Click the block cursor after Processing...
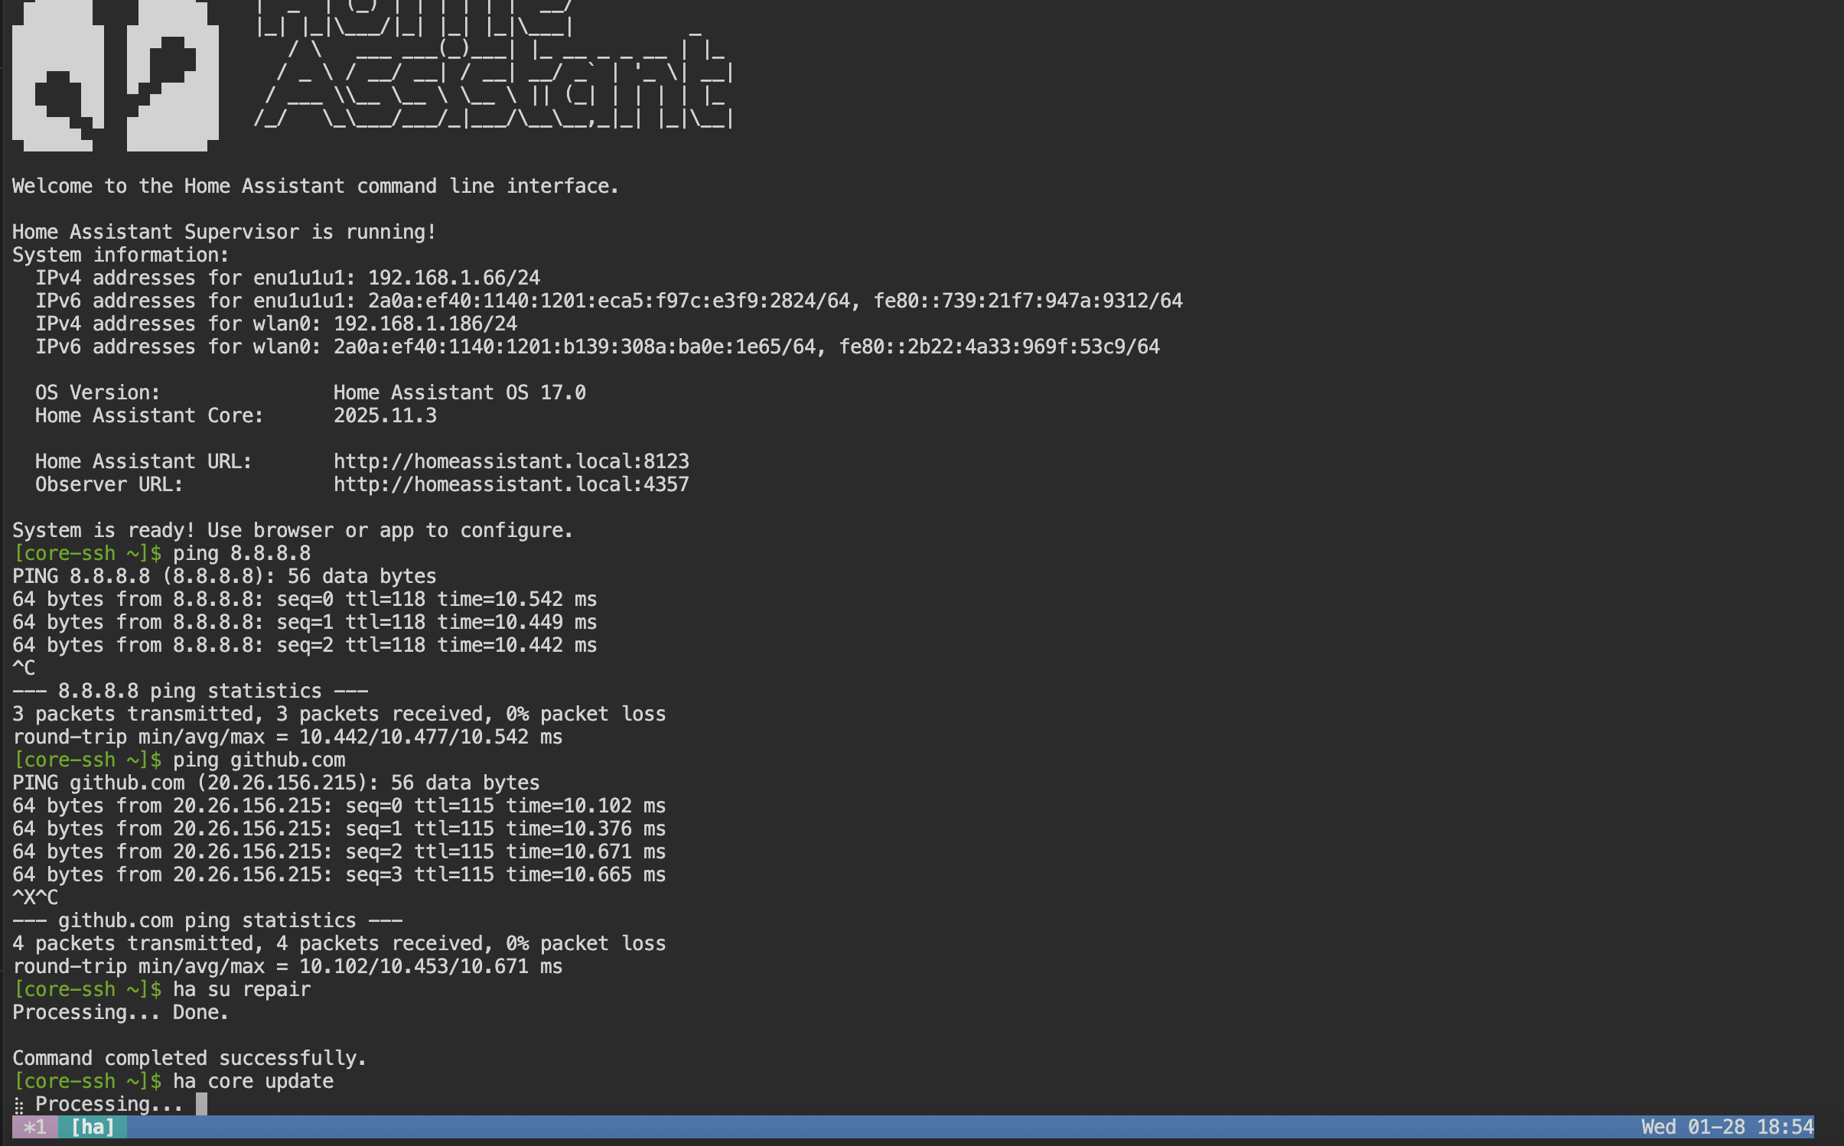Image resolution: width=1844 pixels, height=1146 pixels. click(x=201, y=1104)
